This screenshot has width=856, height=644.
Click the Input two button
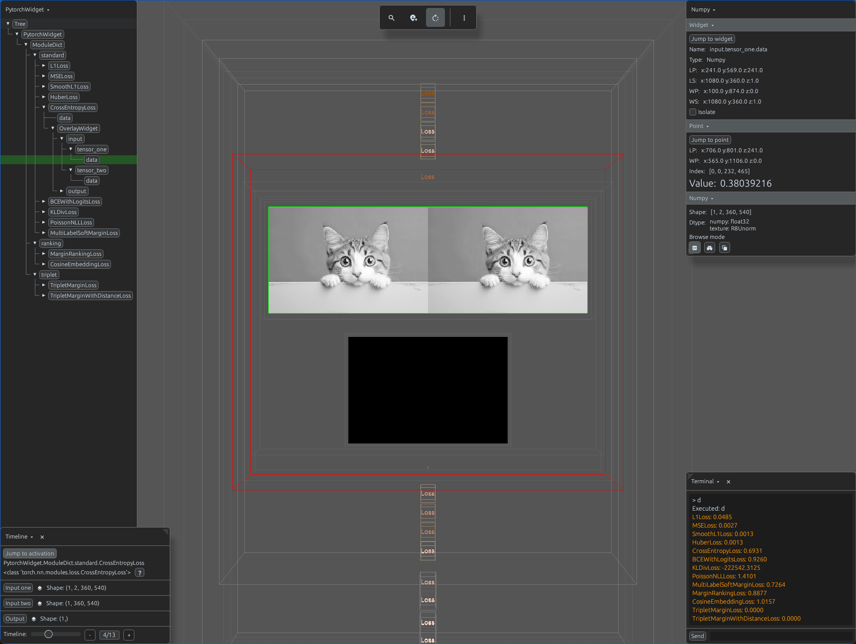[18, 604]
